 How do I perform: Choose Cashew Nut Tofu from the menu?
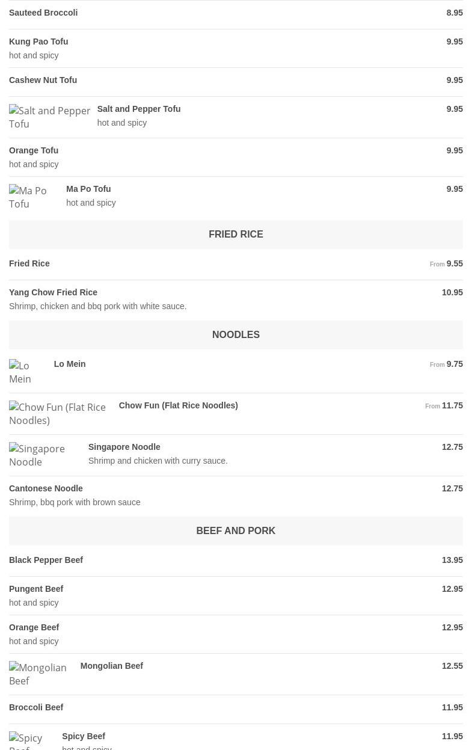tap(43, 80)
